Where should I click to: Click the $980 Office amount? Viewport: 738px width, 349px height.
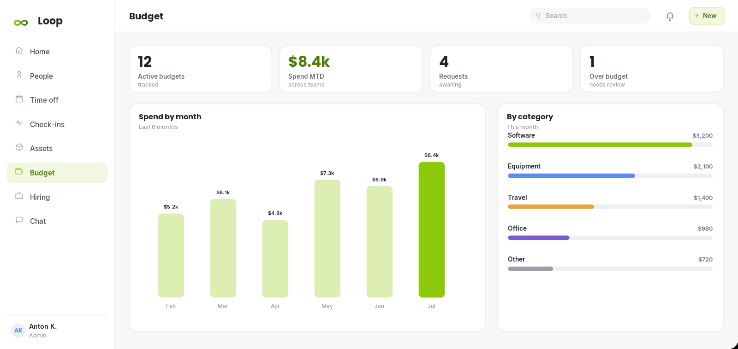tap(705, 229)
